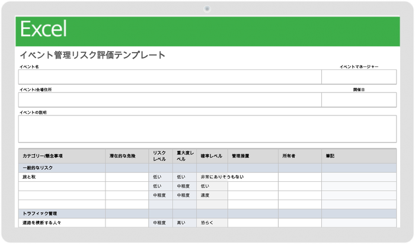Select the 筆記 column header
Screen dimensions: 415x244
(x=359, y=156)
